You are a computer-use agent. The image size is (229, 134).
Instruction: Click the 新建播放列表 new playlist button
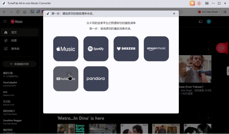[x=19, y=64]
